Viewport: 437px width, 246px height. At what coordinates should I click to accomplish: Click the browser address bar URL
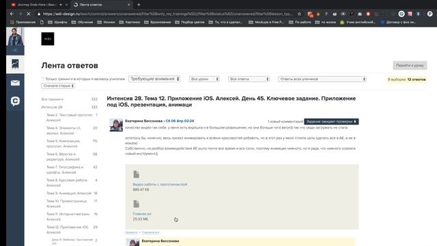tap(168, 14)
